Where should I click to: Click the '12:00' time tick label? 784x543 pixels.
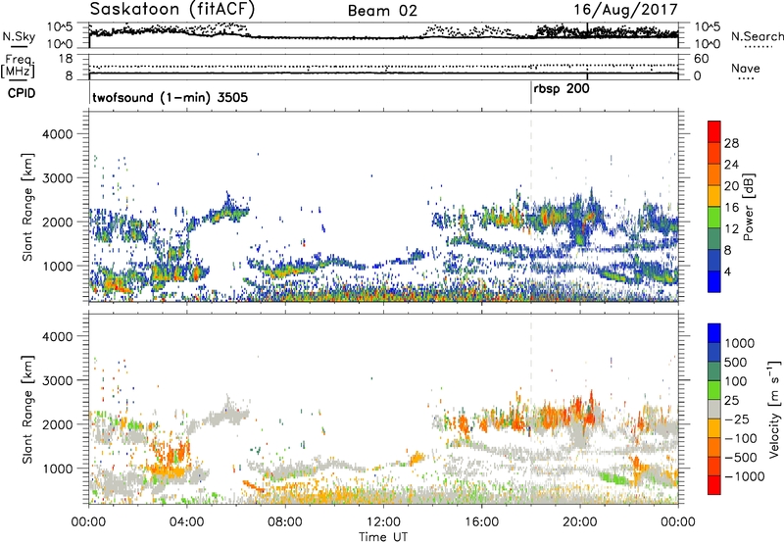click(383, 522)
